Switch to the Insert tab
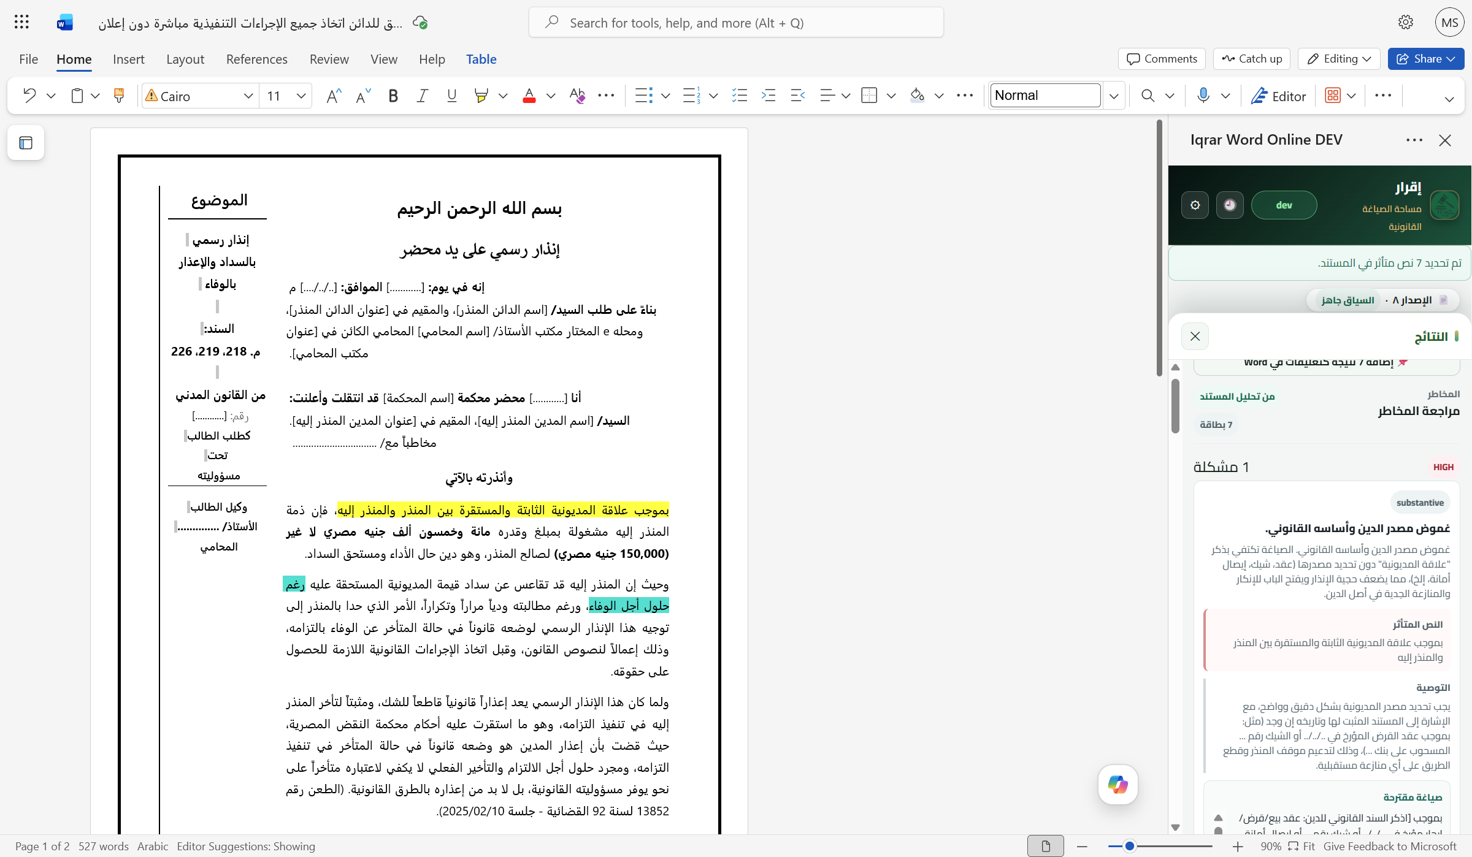This screenshot has height=857, width=1472. (x=129, y=59)
